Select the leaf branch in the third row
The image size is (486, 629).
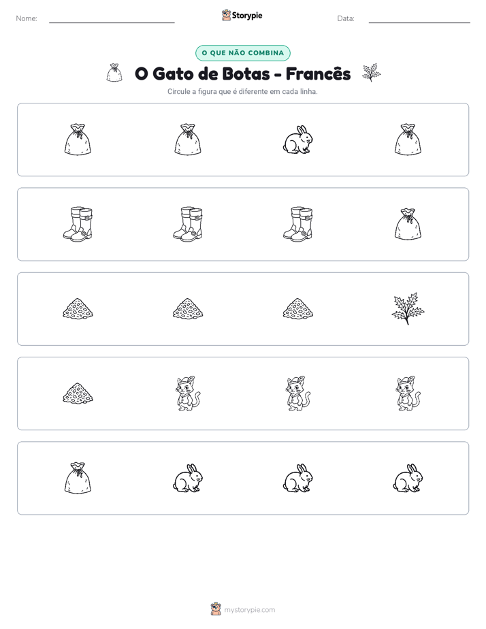(408, 308)
